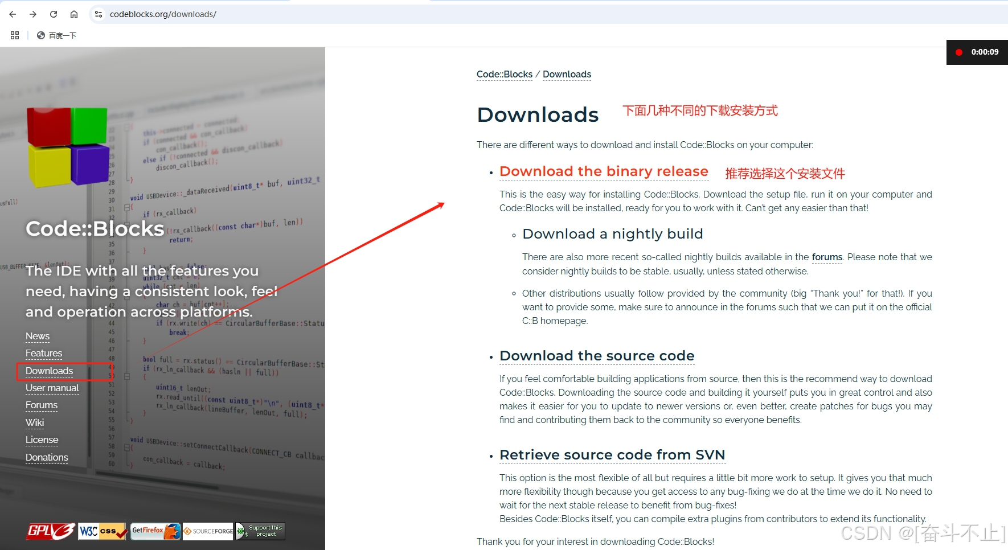Viewport: 1008px width, 550px height.
Task: Click the browser forward arrow
Action: [x=33, y=14]
